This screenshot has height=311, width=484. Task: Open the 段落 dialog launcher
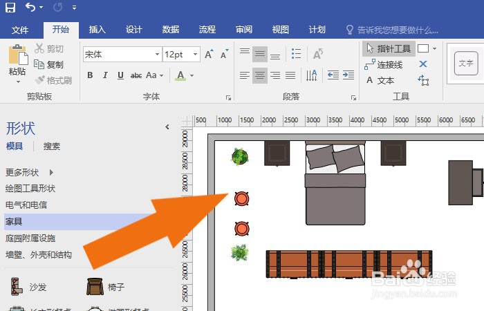[x=353, y=98]
